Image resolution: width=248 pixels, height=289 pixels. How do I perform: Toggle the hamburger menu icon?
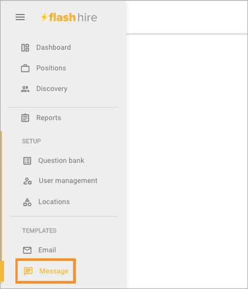[x=20, y=17]
